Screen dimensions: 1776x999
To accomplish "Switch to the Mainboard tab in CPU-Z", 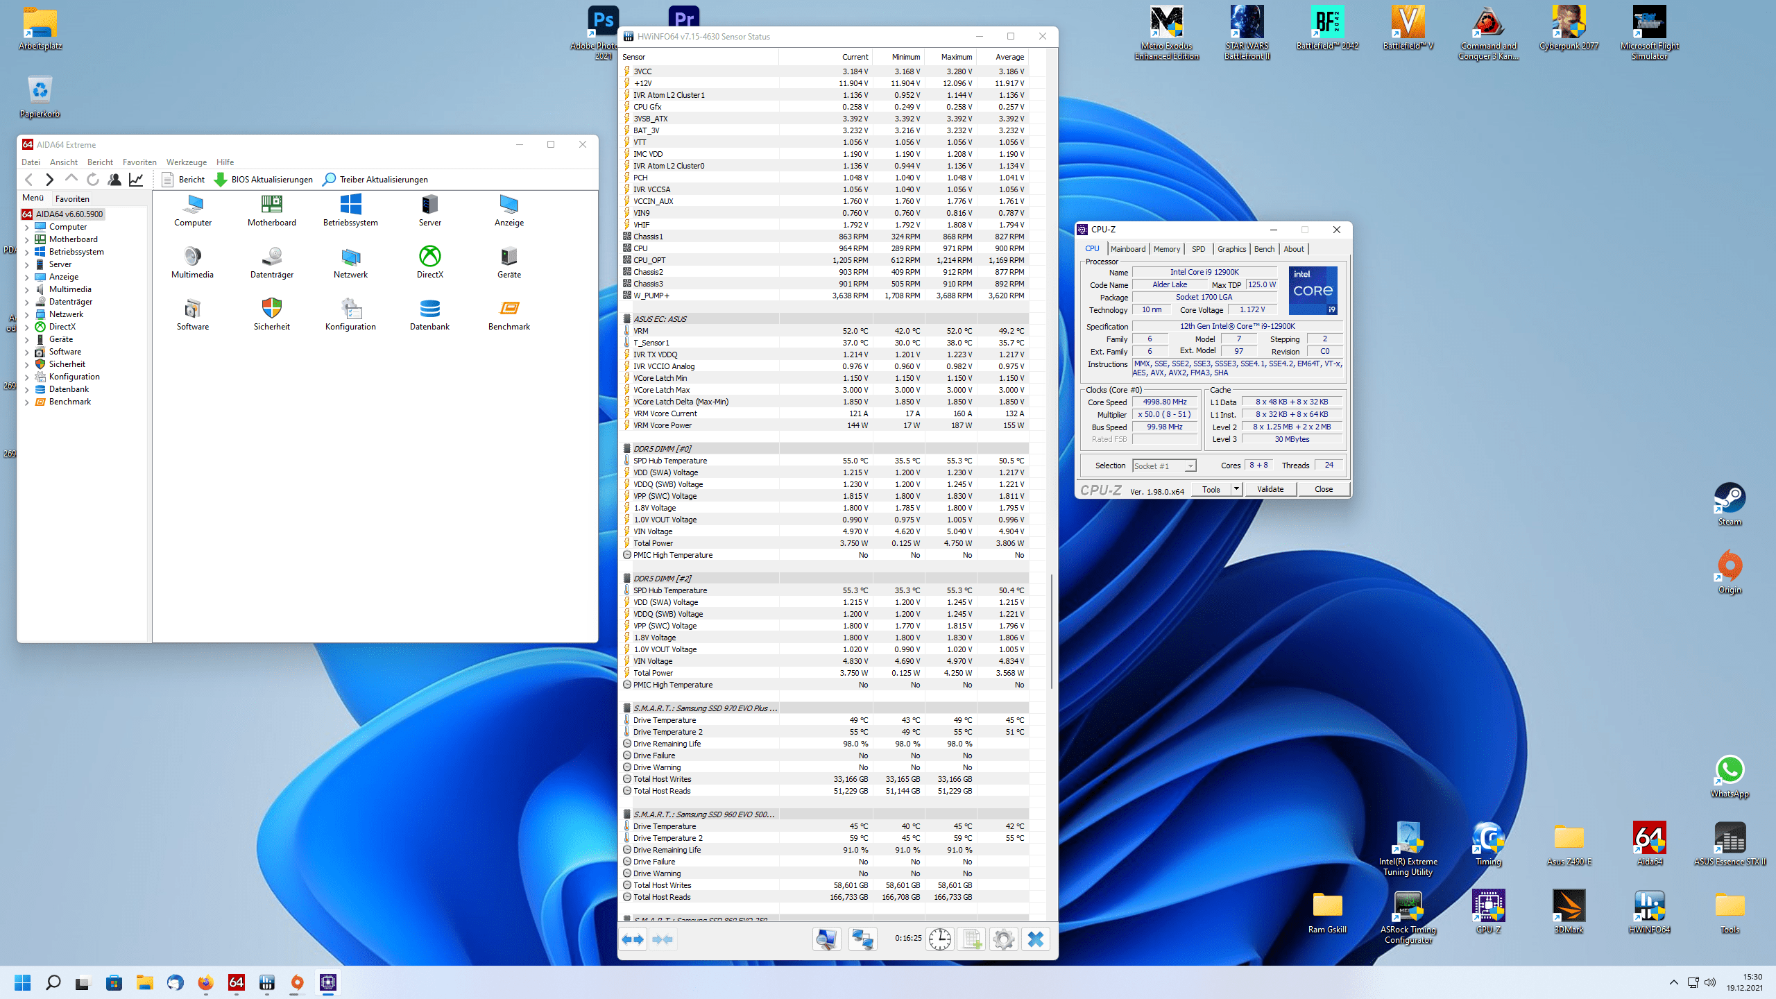I will click(1128, 249).
